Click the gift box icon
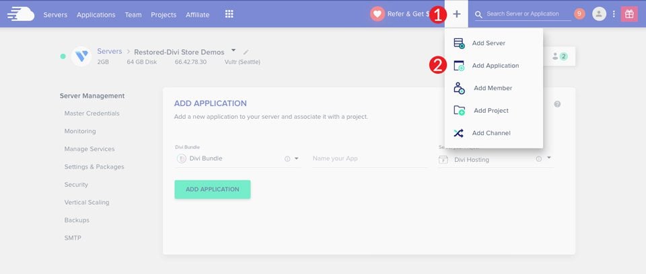 [x=629, y=14]
